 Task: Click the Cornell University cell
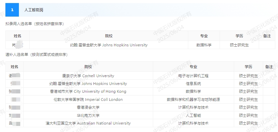pyautogui.click(x=88, y=76)
